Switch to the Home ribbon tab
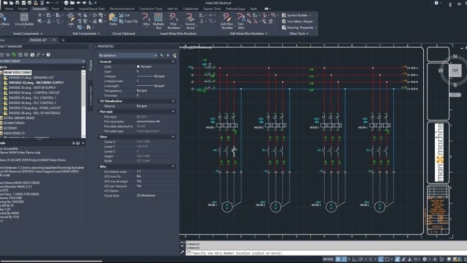The width and height of the screenshot is (467, 263). click(x=9, y=9)
